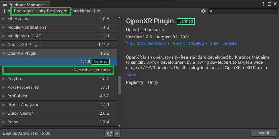
Task: Click the scroll up arrow of package list
Action: pos(120,18)
